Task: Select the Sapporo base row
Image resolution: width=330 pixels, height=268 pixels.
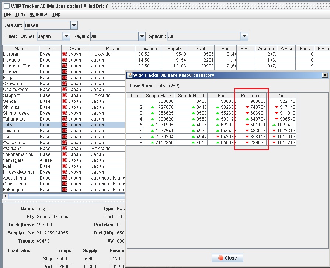Action: pos(63,95)
